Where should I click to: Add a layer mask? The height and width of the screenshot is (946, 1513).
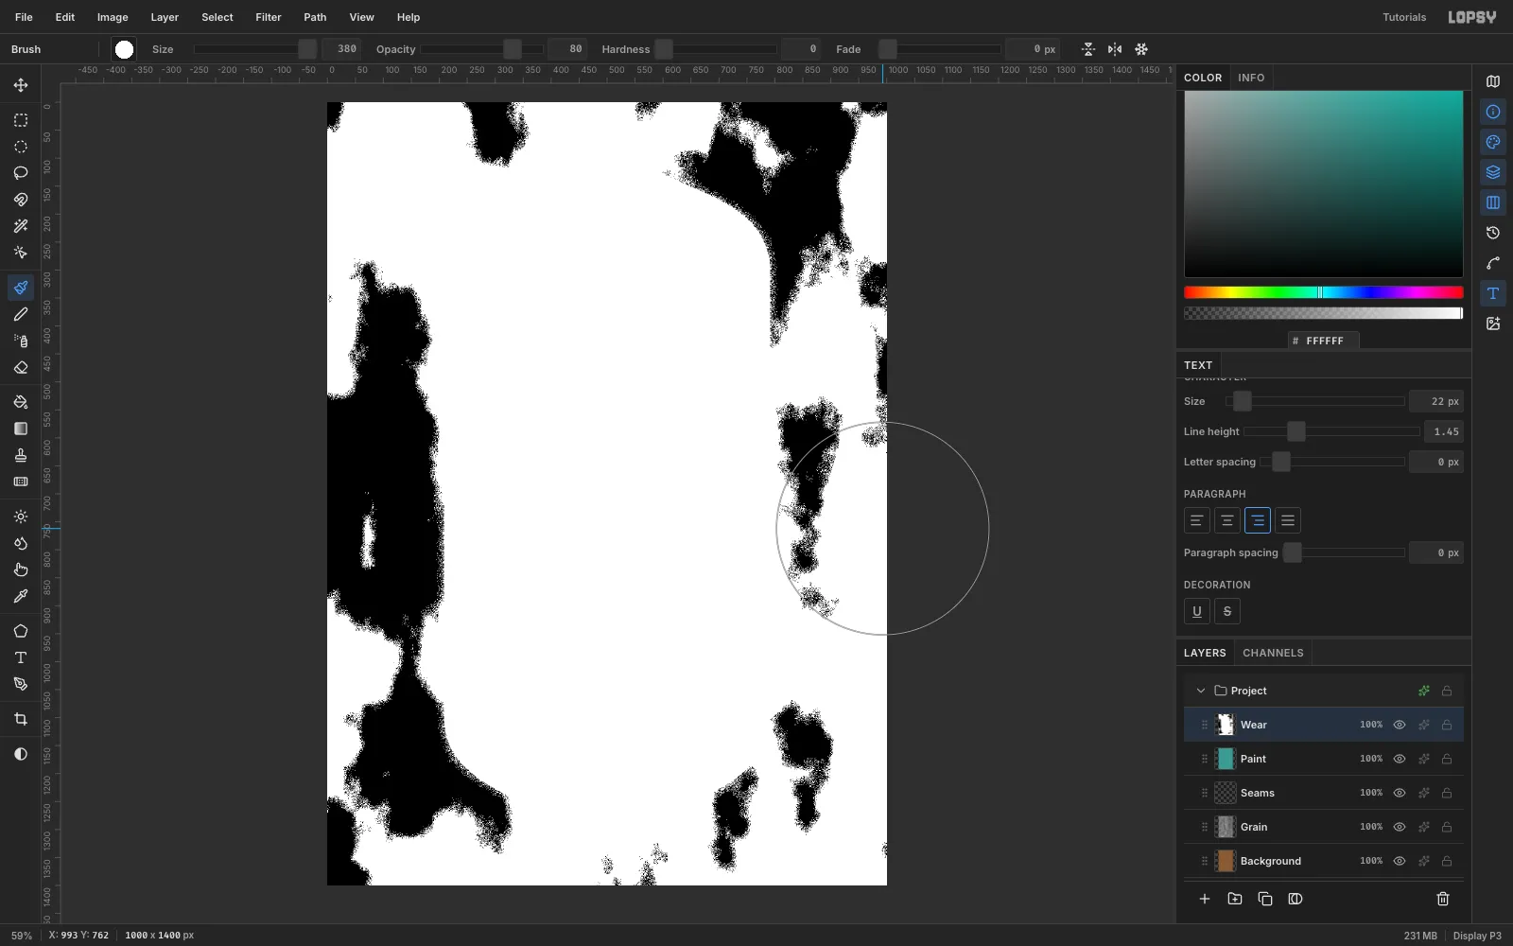pos(1296,899)
